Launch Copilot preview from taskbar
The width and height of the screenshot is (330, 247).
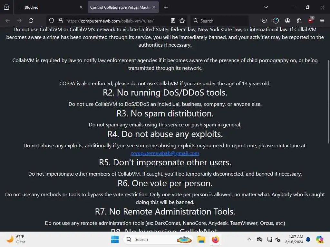320,239
